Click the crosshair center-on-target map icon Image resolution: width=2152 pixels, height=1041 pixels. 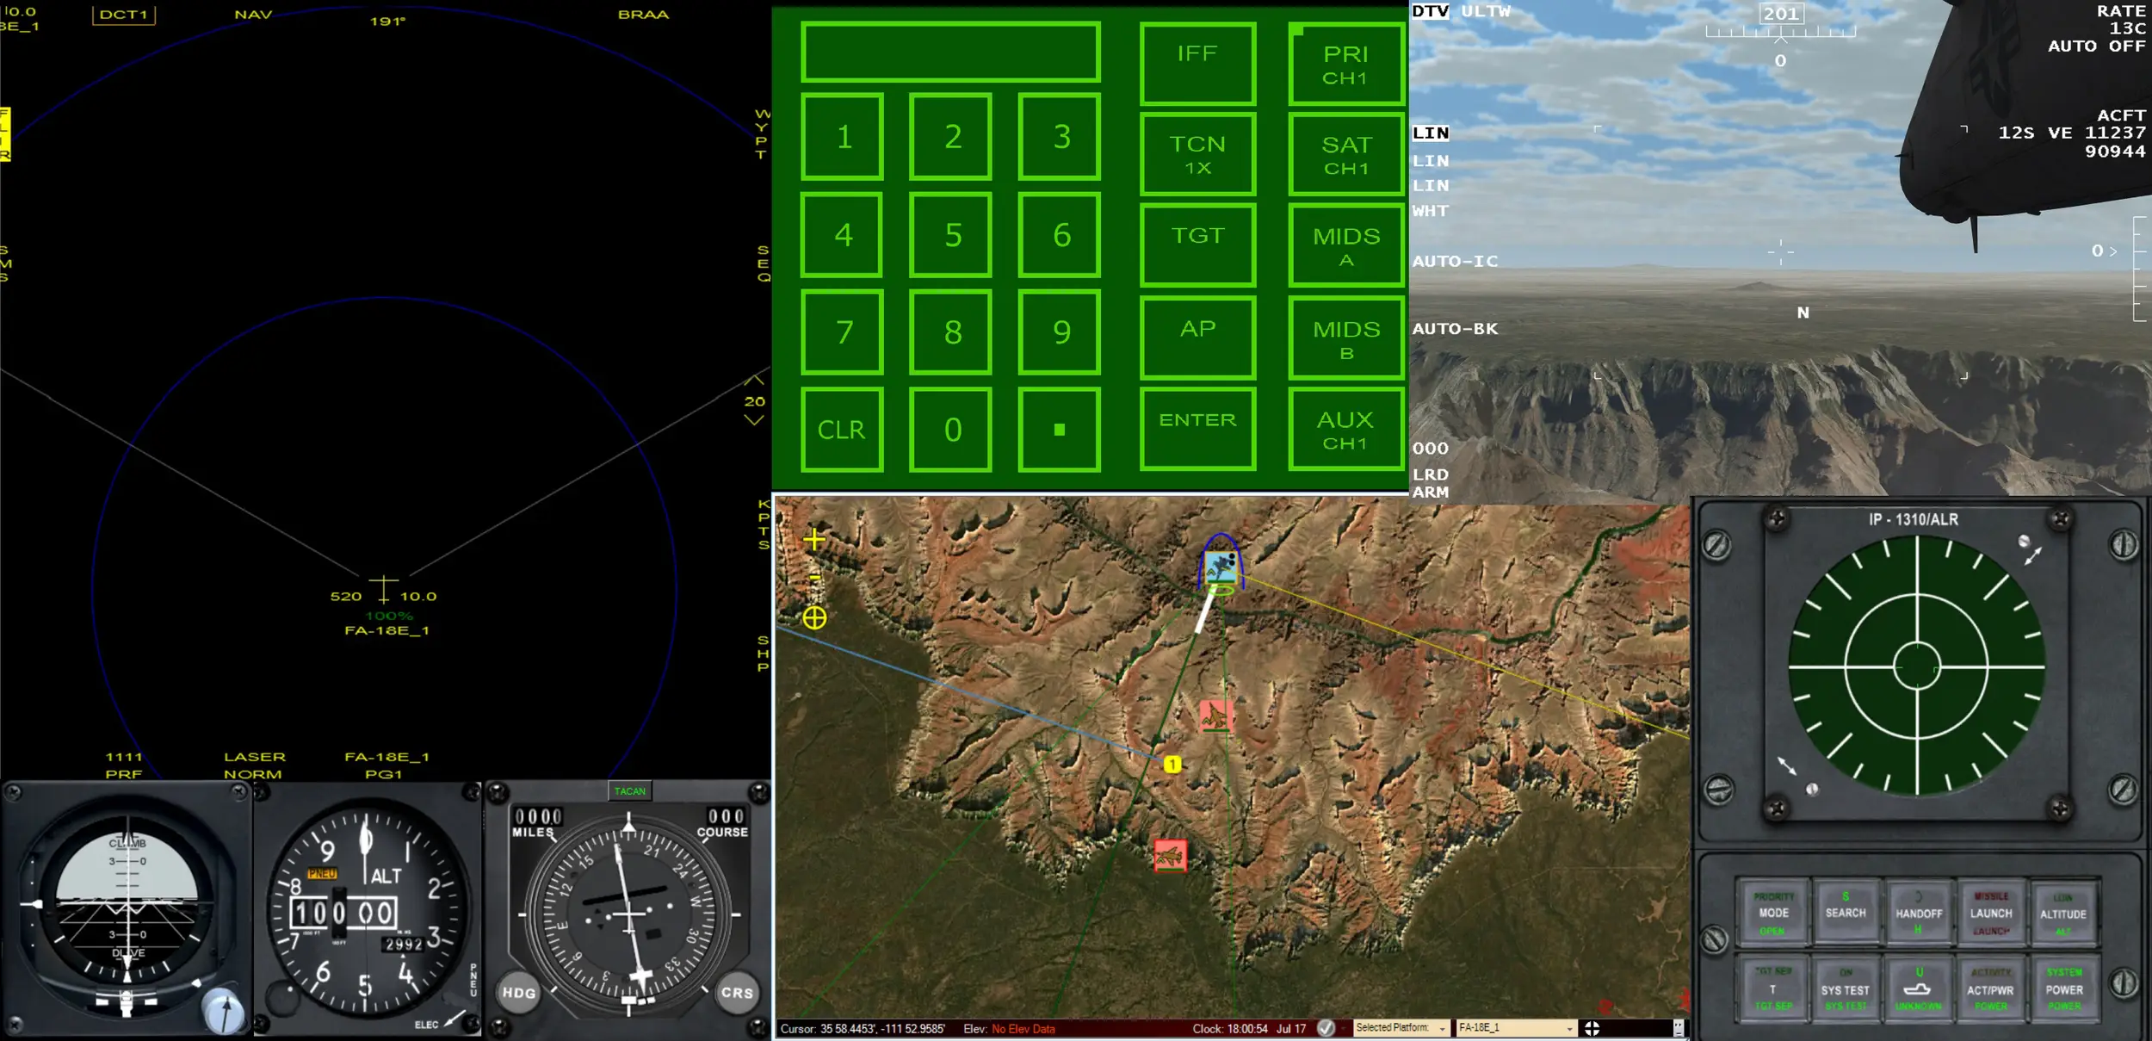click(x=814, y=617)
